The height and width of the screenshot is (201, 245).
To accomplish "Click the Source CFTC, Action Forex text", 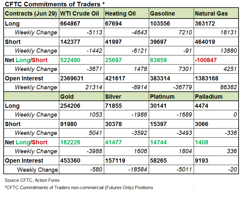I will pyautogui.click(x=32, y=180).
